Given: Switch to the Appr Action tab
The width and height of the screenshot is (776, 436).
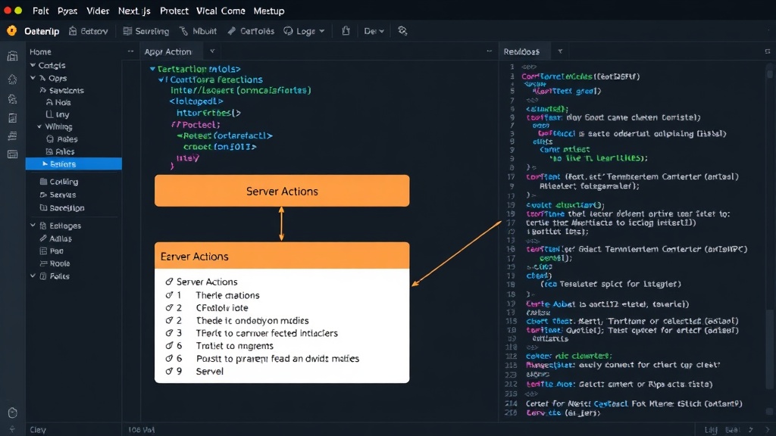Looking at the screenshot, I should [167, 52].
